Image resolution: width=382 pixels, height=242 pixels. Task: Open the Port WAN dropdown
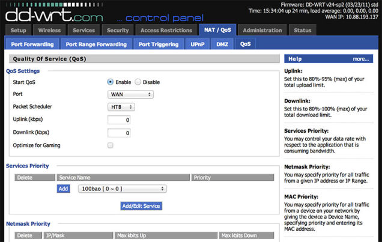tap(130, 94)
